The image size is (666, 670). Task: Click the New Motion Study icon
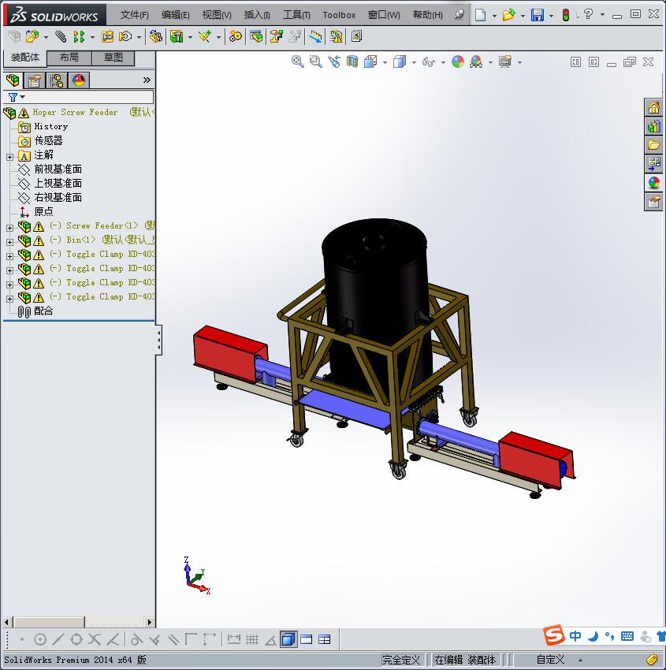[x=235, y=37]
